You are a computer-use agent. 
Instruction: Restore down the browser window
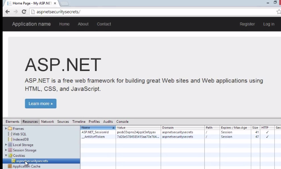click(x=275, y=3)
